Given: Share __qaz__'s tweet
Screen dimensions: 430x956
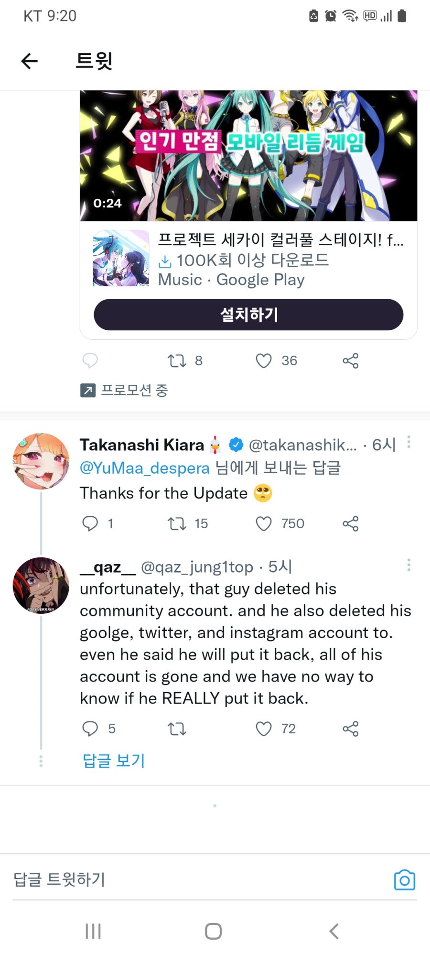Looking at the screenshot, I should click(x=351, y=729).
